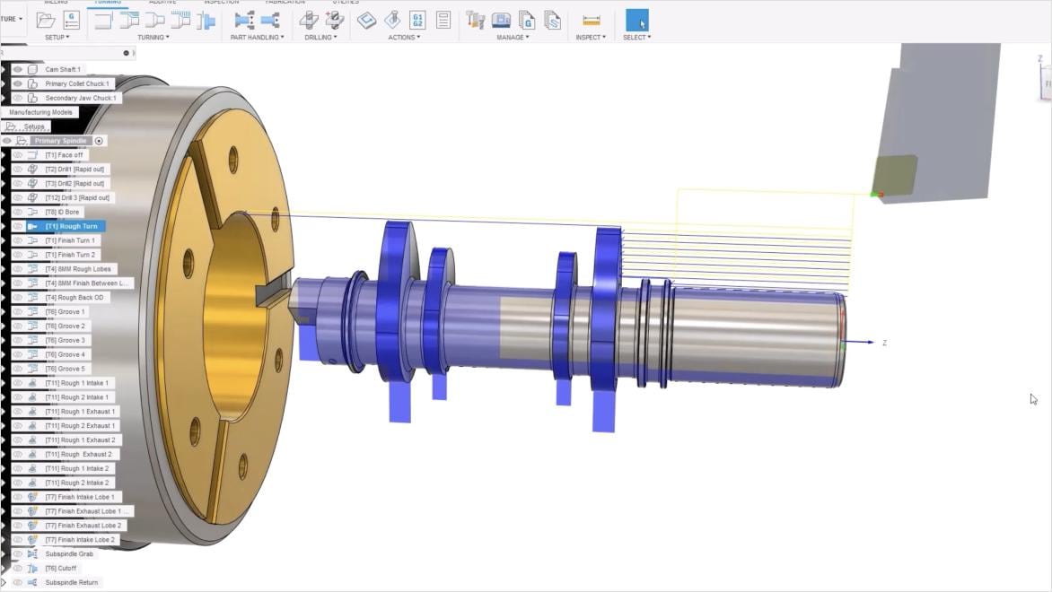This screenshot has height=592, width=1052.
Task: Click the highlighted Select cursor icon
Action: click(637, 20)
